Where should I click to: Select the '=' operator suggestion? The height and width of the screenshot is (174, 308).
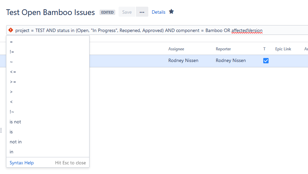[11, 42]
